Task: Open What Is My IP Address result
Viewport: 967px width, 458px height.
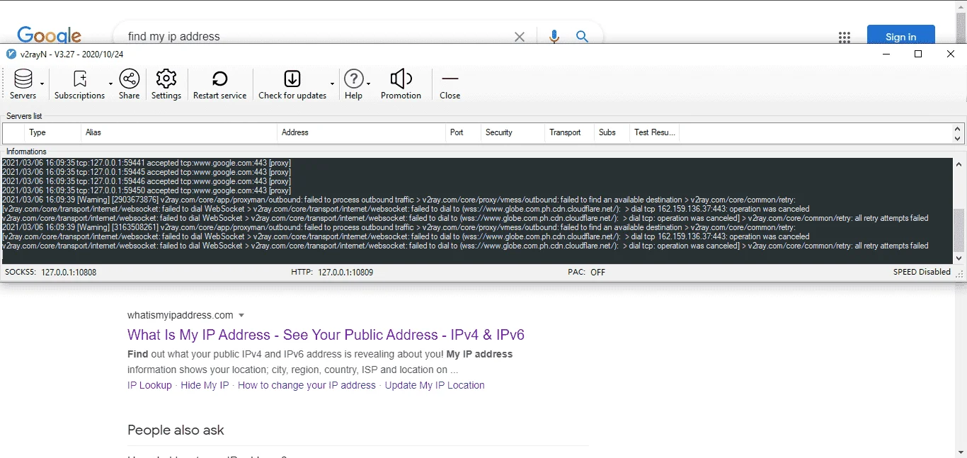Action: [x=326, y=335]
